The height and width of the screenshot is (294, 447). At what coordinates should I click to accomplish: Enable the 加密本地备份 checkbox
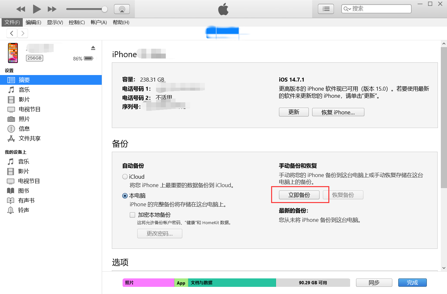(x=132, y=215)
